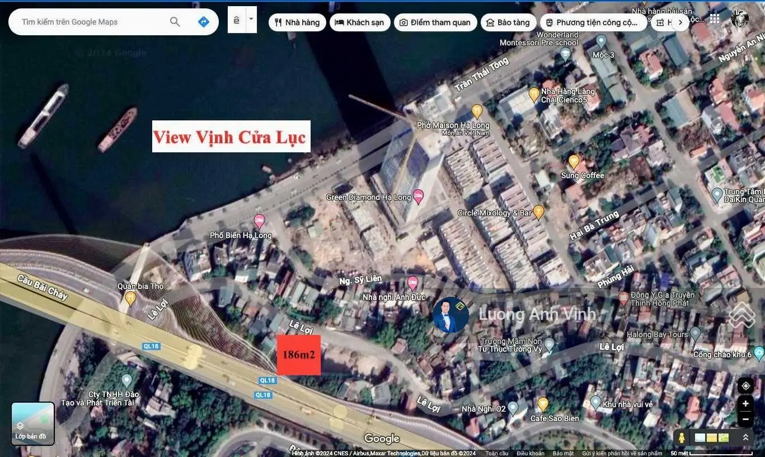Filter by Phương tiện công cộng category
The image size is (765, 457).
pyautogui.click(x=594, y=22)
